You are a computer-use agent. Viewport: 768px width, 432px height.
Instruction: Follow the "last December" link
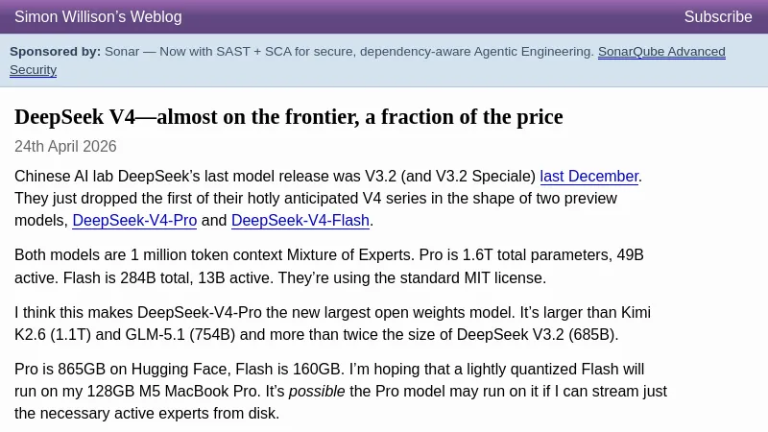click(x=588, y=177)
